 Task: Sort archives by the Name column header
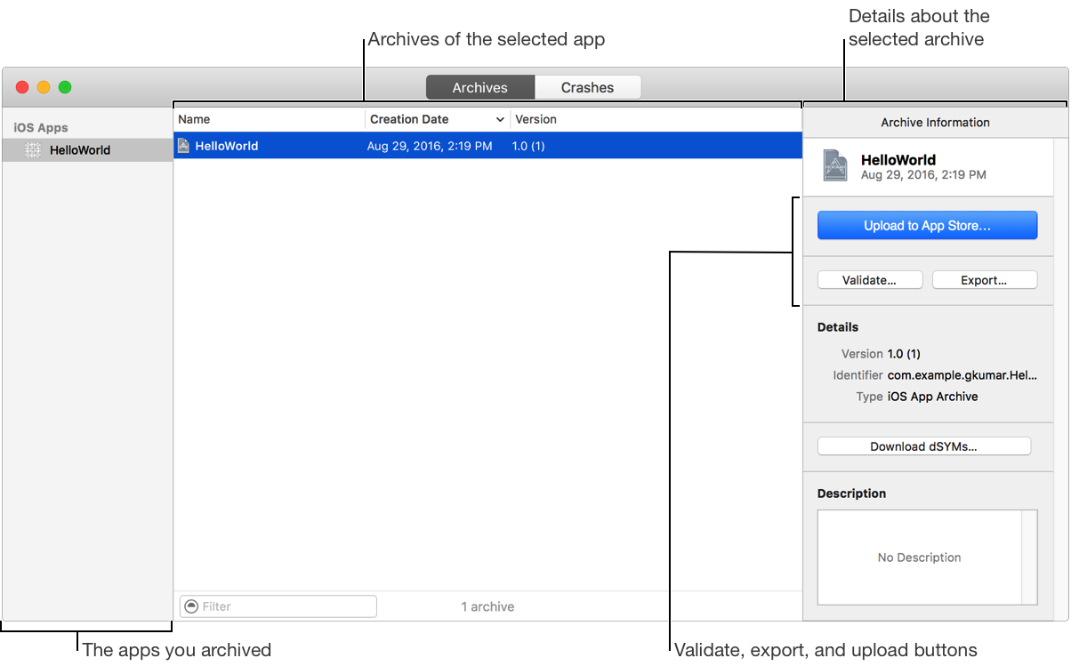[x=192, y=118]
